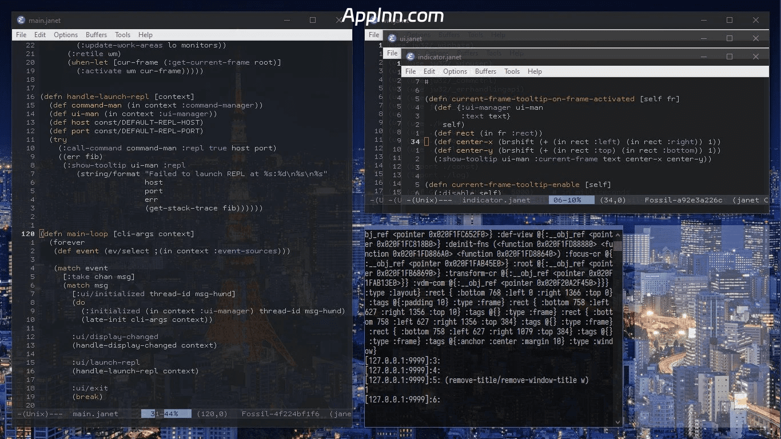Open the Options menu in indicator.janet window
Viewport: 781px width, 439px height.
[455, 71]
